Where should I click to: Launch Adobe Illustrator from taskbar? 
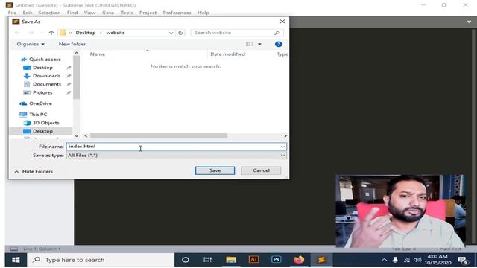253,260
